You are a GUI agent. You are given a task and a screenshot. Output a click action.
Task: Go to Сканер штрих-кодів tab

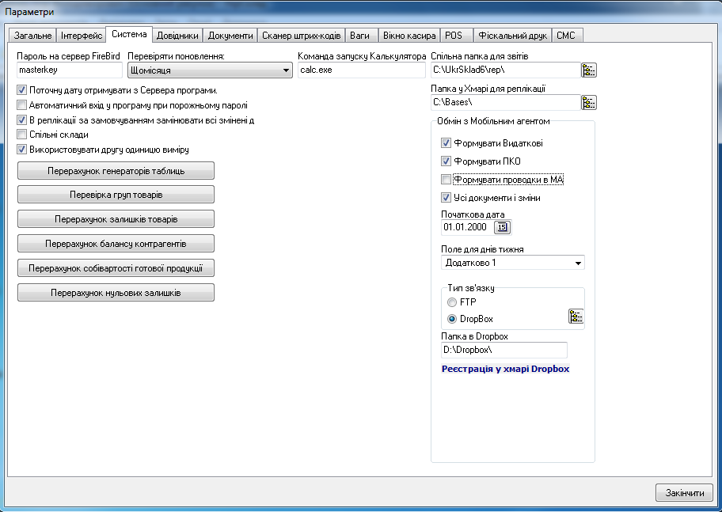click(x=301, y=36)
